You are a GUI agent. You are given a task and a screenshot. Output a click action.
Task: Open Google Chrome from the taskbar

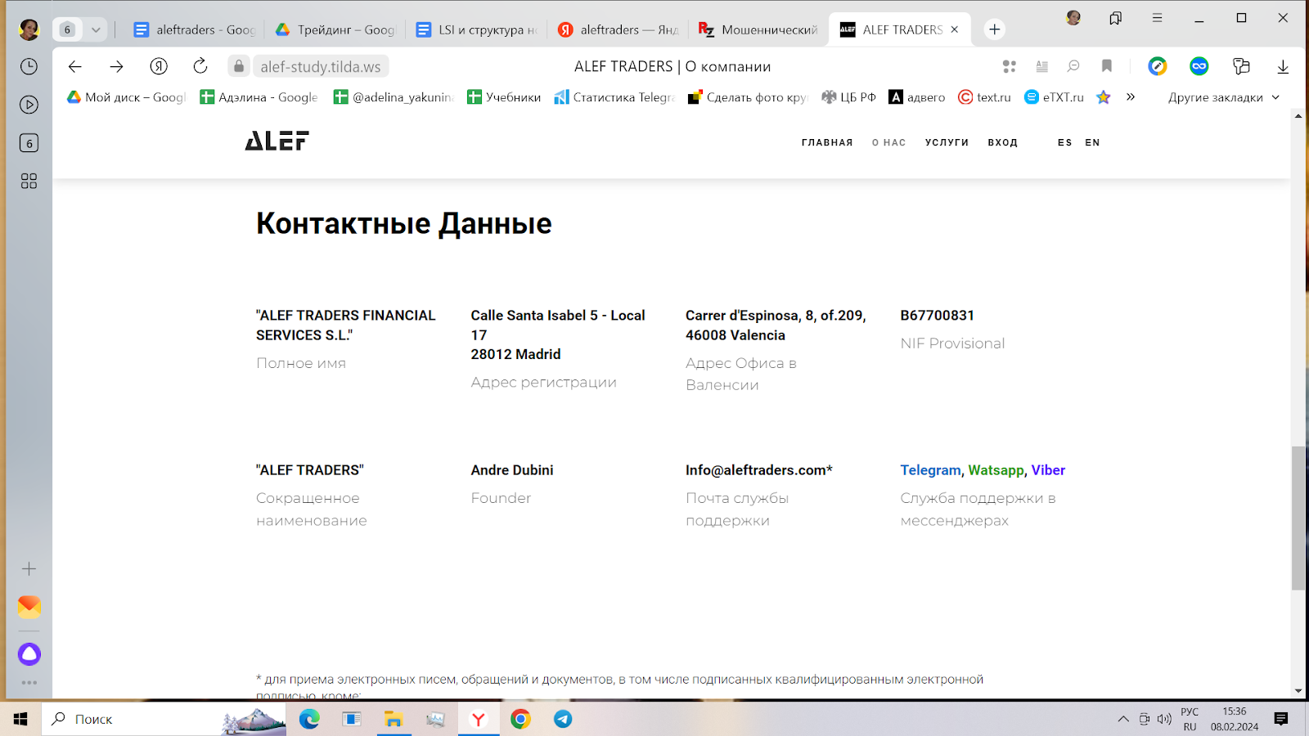pos(520,719)
